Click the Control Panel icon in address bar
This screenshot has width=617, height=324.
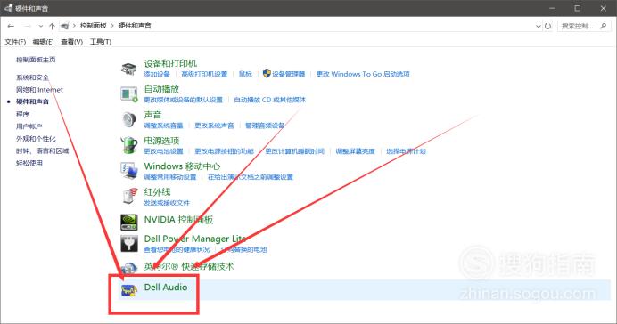pyautogui.click(x=65, y=26)
